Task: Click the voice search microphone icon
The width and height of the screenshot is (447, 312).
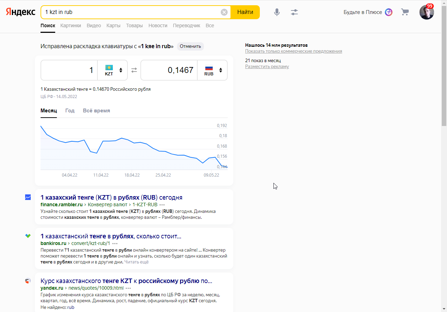Action: tap(277, 12)
